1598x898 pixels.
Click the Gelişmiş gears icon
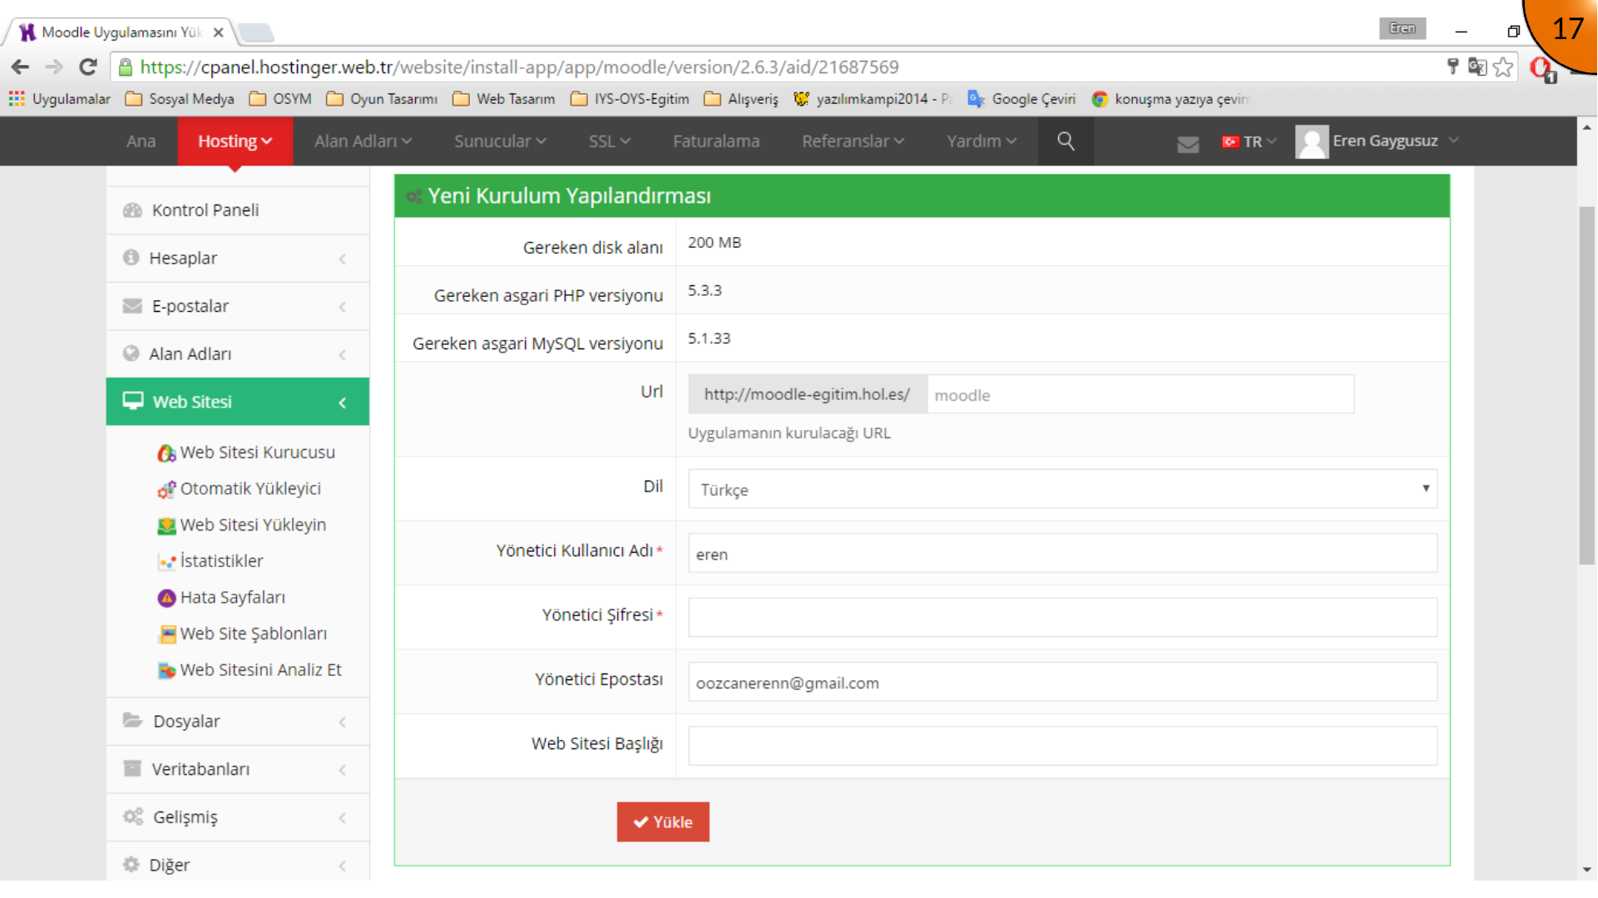coord(133,817)
